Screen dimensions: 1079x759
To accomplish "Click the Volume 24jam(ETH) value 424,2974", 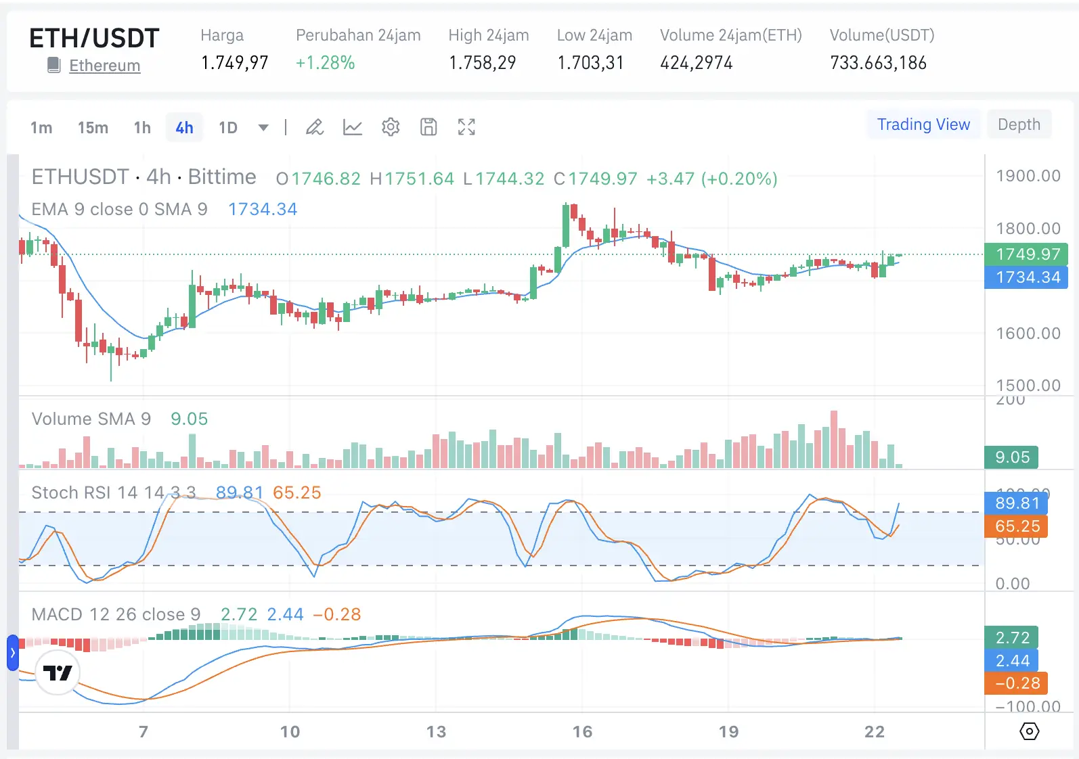I will coord(697,63).
